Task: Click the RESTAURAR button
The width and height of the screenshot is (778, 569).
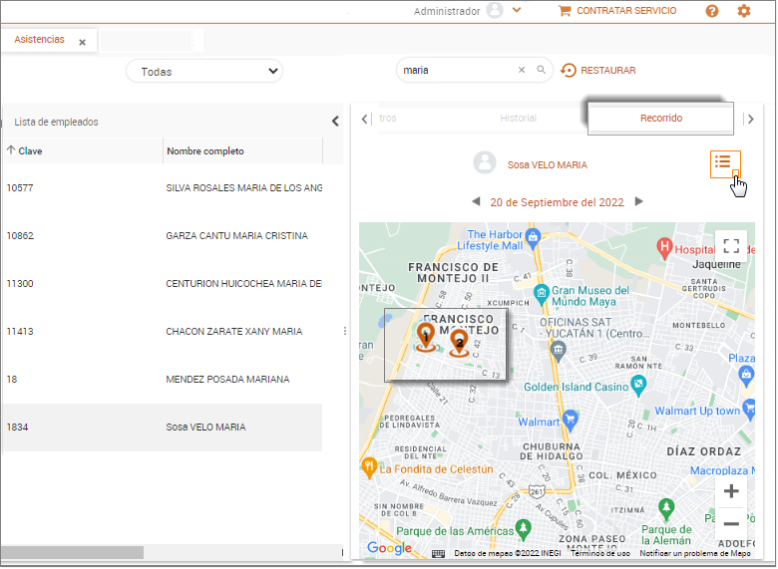Action: (x=598, y=71)
